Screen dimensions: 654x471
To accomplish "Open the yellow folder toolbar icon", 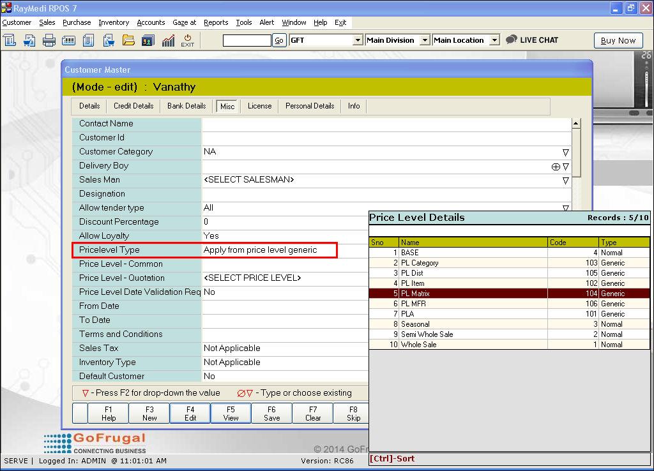I will pyautogui.click(x=128, y=41).
